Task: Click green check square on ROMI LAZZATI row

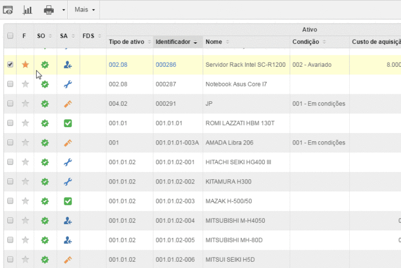Action: (x=67, y=123)
